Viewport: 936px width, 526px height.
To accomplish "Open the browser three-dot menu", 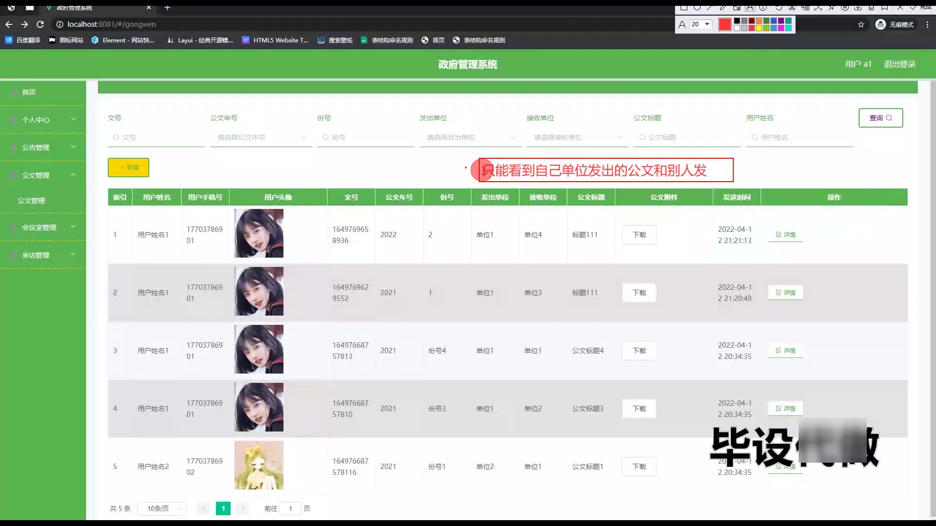I will click(927, 24).
